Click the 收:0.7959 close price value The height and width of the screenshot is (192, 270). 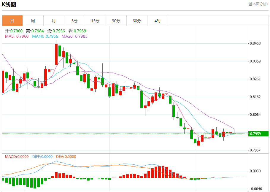coord(77,31)
